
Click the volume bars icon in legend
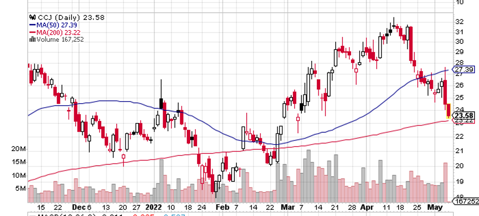(32, 39)
